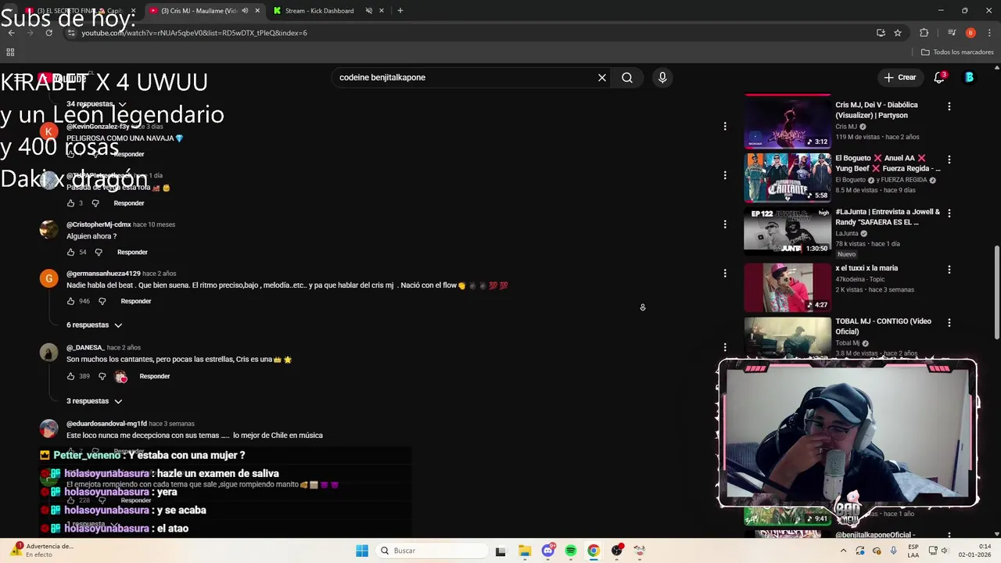Open options menu for @germansanhueza4129 comment
Viewport: 1001px width, 563px height.
pos(725,274)
